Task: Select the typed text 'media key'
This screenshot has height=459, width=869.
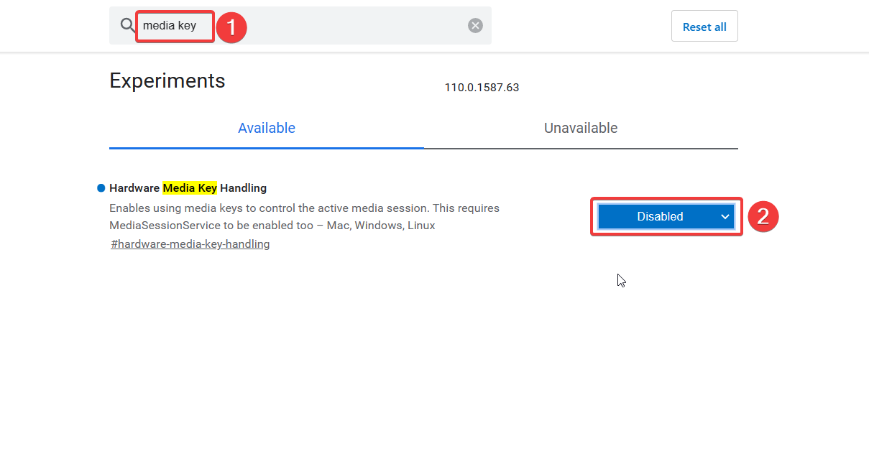Action: click(168, 25)
